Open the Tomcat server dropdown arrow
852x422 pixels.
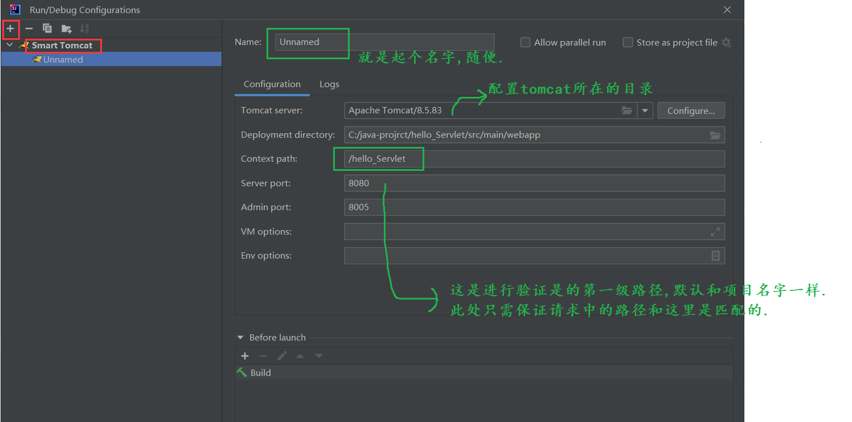point(645,110)
